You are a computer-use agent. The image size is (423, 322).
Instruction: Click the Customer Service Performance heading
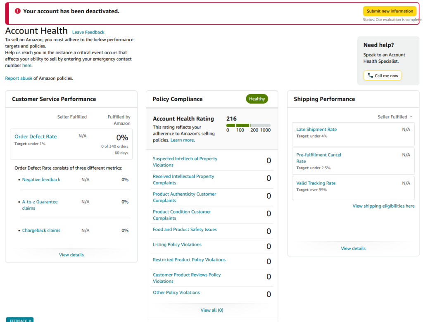pos(54,99)
